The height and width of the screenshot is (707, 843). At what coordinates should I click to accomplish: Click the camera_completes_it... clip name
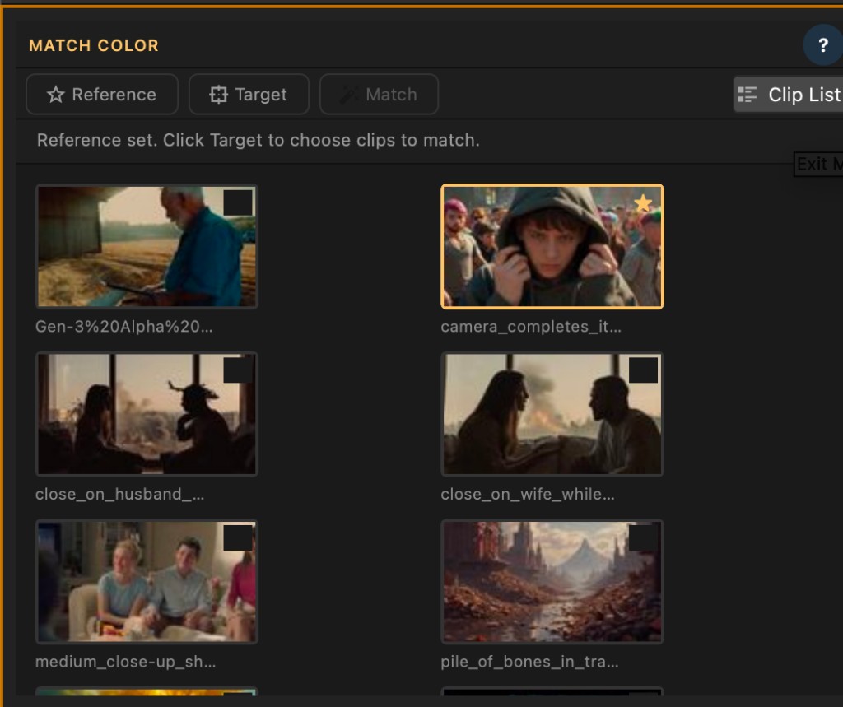click(531, 327)
